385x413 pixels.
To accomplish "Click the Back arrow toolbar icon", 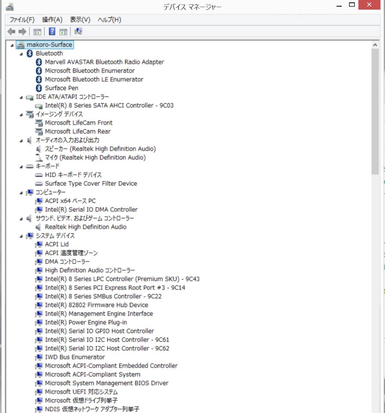I will click(x=11, y=32).
